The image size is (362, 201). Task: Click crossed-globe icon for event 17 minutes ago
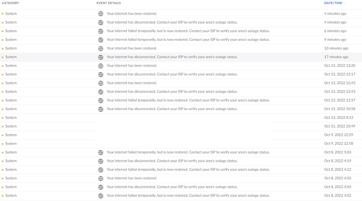[101, 57]
